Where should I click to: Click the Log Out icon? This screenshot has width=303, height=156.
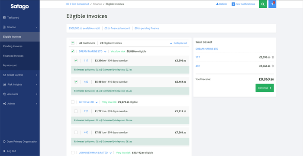[x=4, y=151]
